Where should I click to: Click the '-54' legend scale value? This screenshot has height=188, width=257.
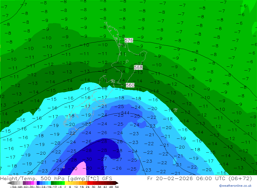click(x=13, y=187)
